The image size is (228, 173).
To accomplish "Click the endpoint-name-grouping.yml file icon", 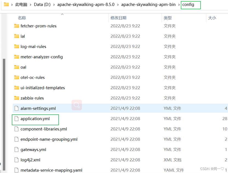I will [16, 139].
